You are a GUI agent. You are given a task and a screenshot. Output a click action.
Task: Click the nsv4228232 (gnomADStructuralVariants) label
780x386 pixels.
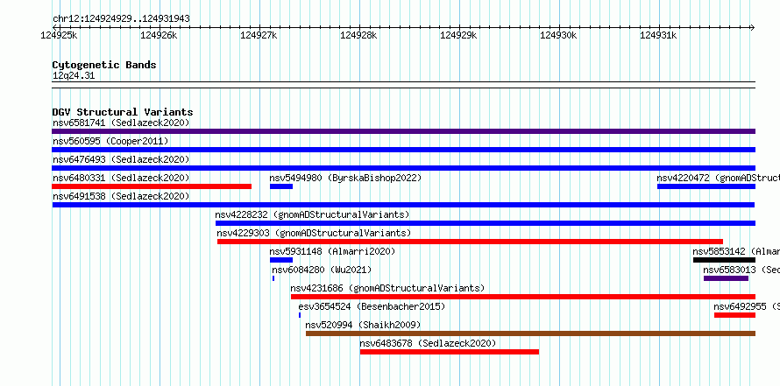pyautogui.click(x=312, y=214)
